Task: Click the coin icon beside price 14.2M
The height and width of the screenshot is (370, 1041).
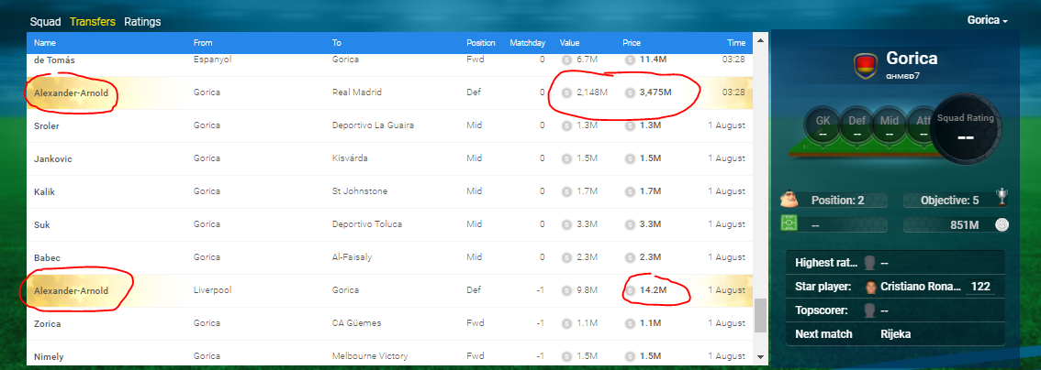Action: [x=629, y=290]
